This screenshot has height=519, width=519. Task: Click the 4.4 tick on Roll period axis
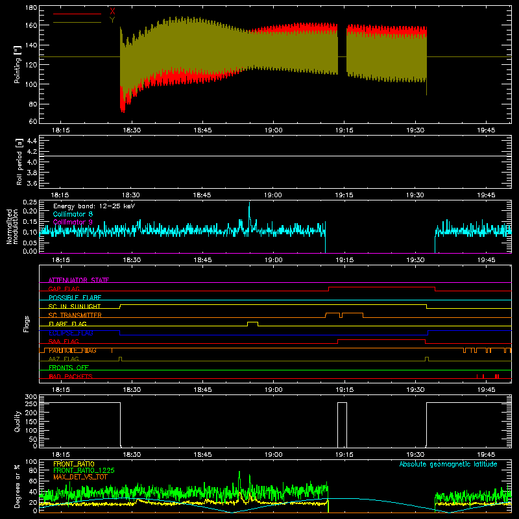32,141
